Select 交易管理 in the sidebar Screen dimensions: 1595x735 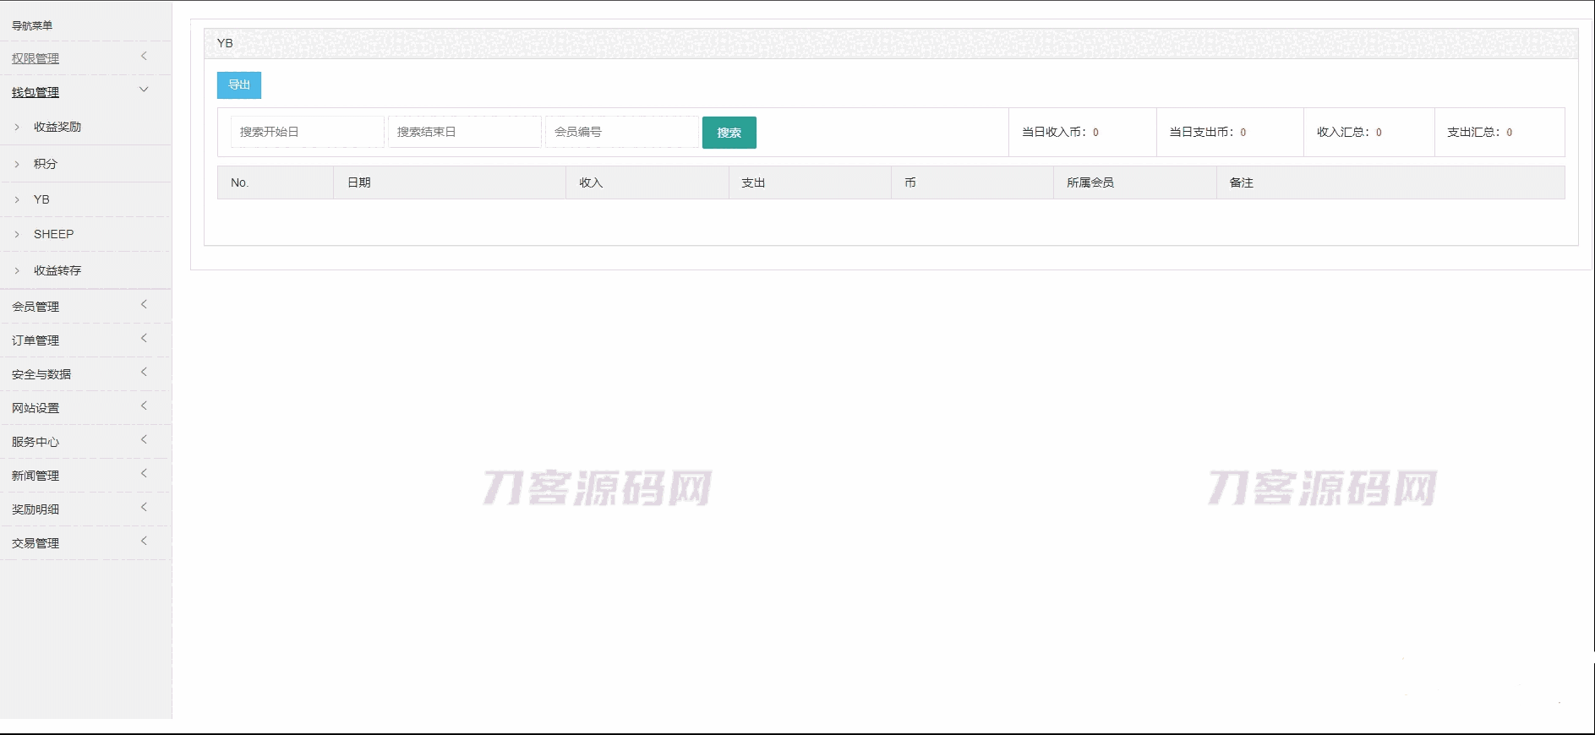pyautogui.click(x=36, y=543)
